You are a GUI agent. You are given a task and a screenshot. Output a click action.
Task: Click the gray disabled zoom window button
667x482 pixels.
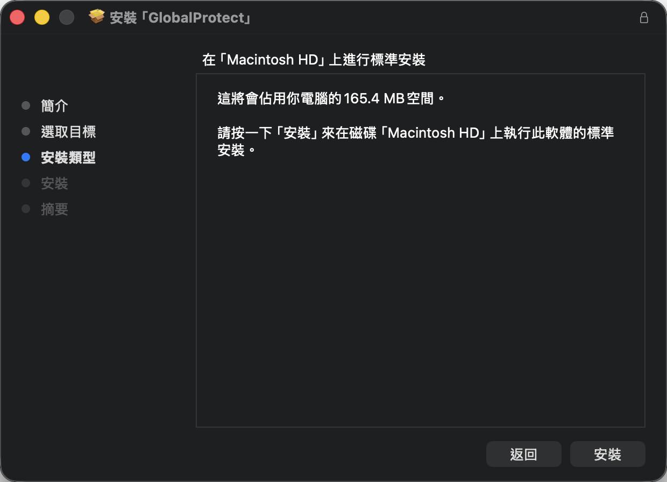pyautogui.click(x=66, y=18)
